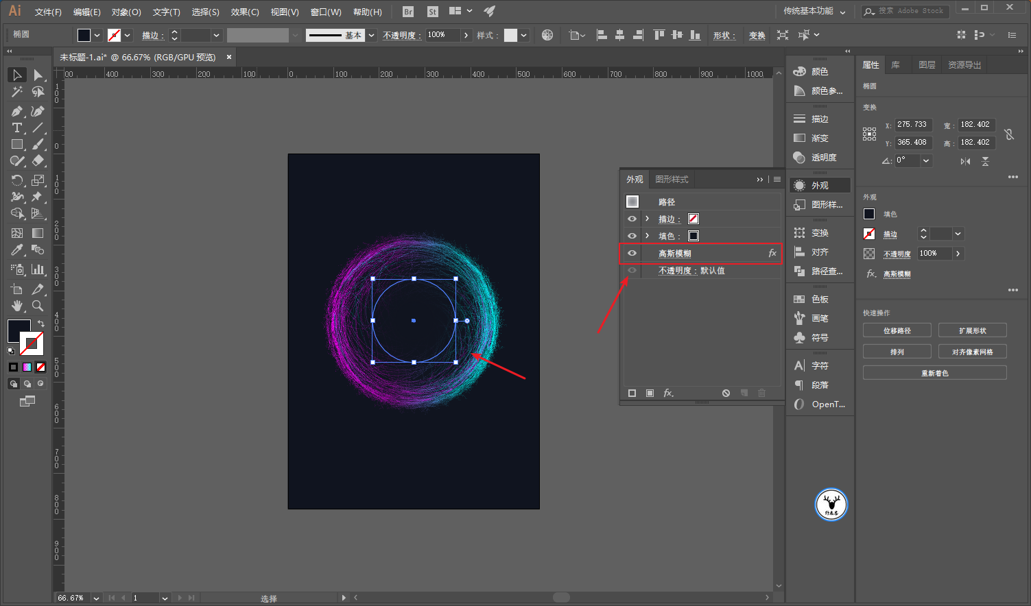1031x606 pixels.
Task: Open the opacity 100% flyout arrow in control bar
Action: 466,35
